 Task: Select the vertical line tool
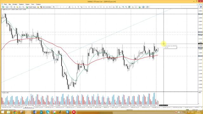pos(61,7)
